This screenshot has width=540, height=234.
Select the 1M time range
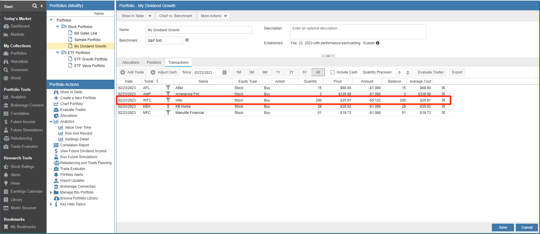tap(239, 72)
